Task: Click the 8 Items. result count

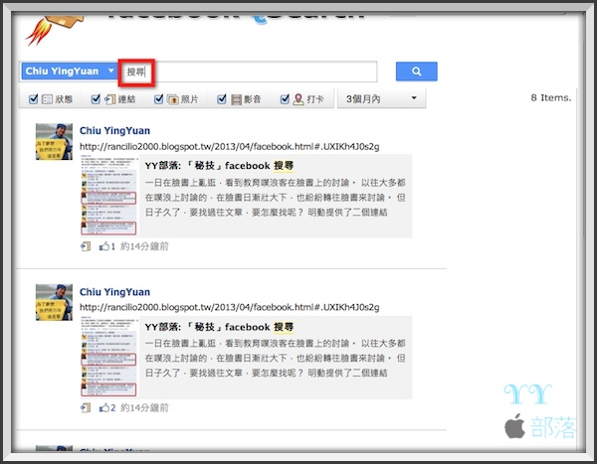Action: [551, 97]
